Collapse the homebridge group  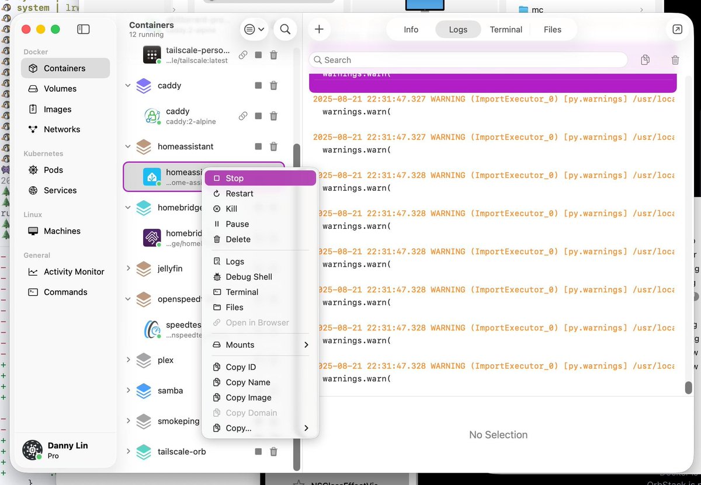[128, 207]
